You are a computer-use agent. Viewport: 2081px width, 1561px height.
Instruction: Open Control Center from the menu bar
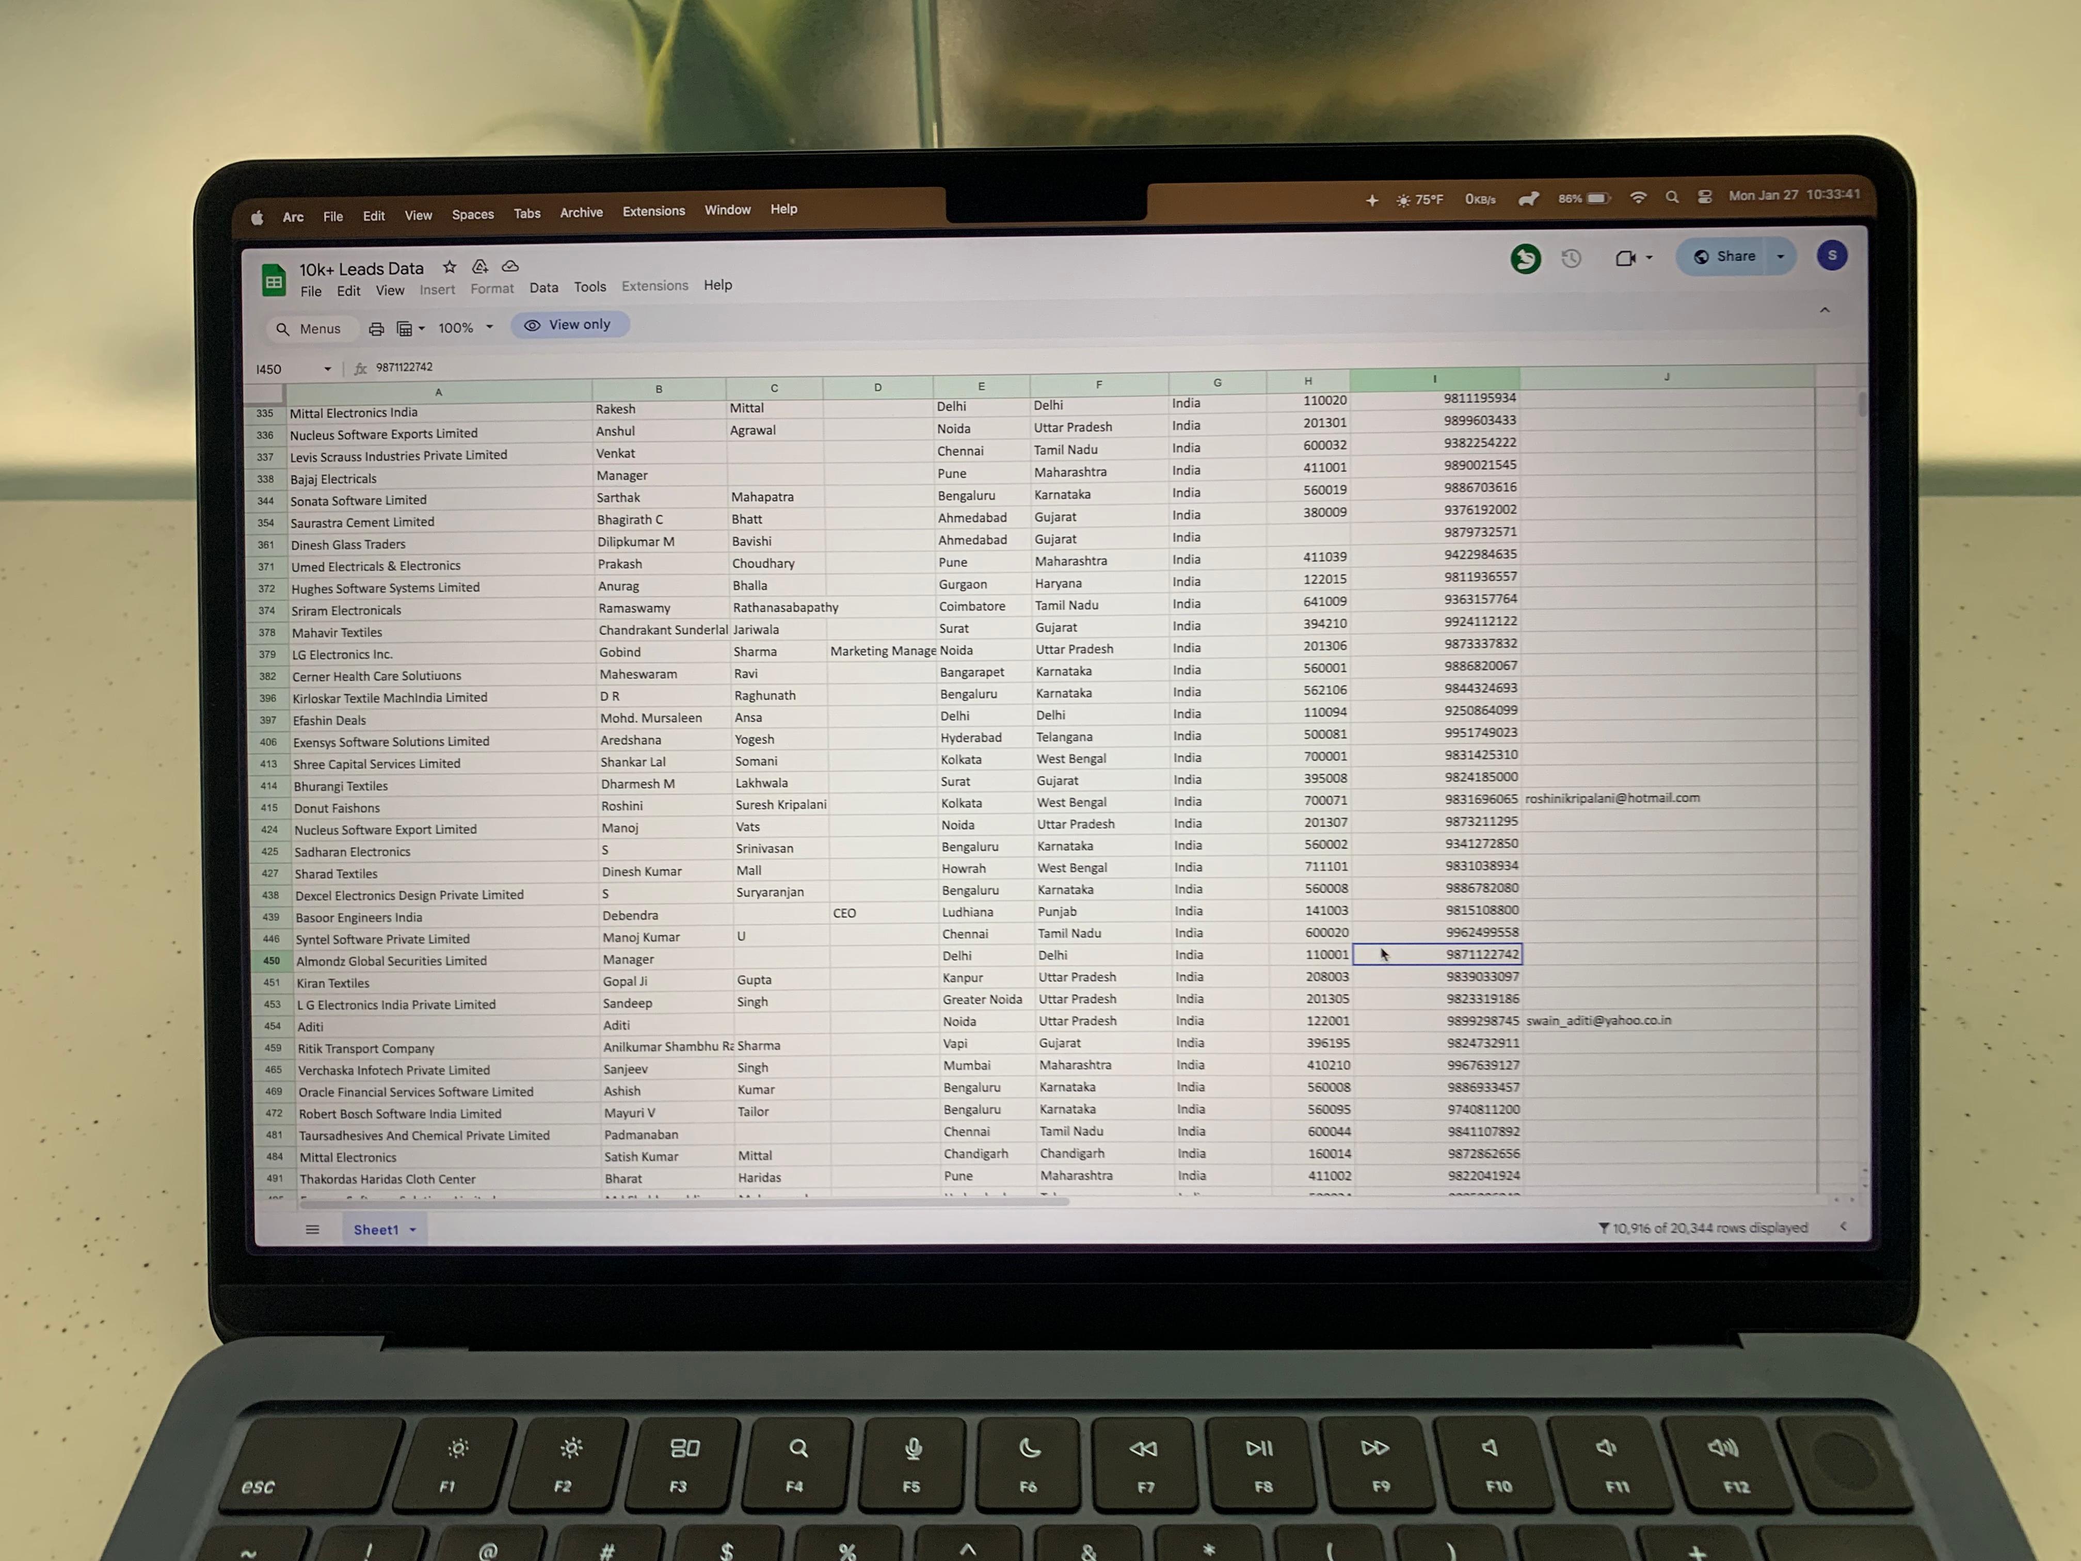(1704, 197)
